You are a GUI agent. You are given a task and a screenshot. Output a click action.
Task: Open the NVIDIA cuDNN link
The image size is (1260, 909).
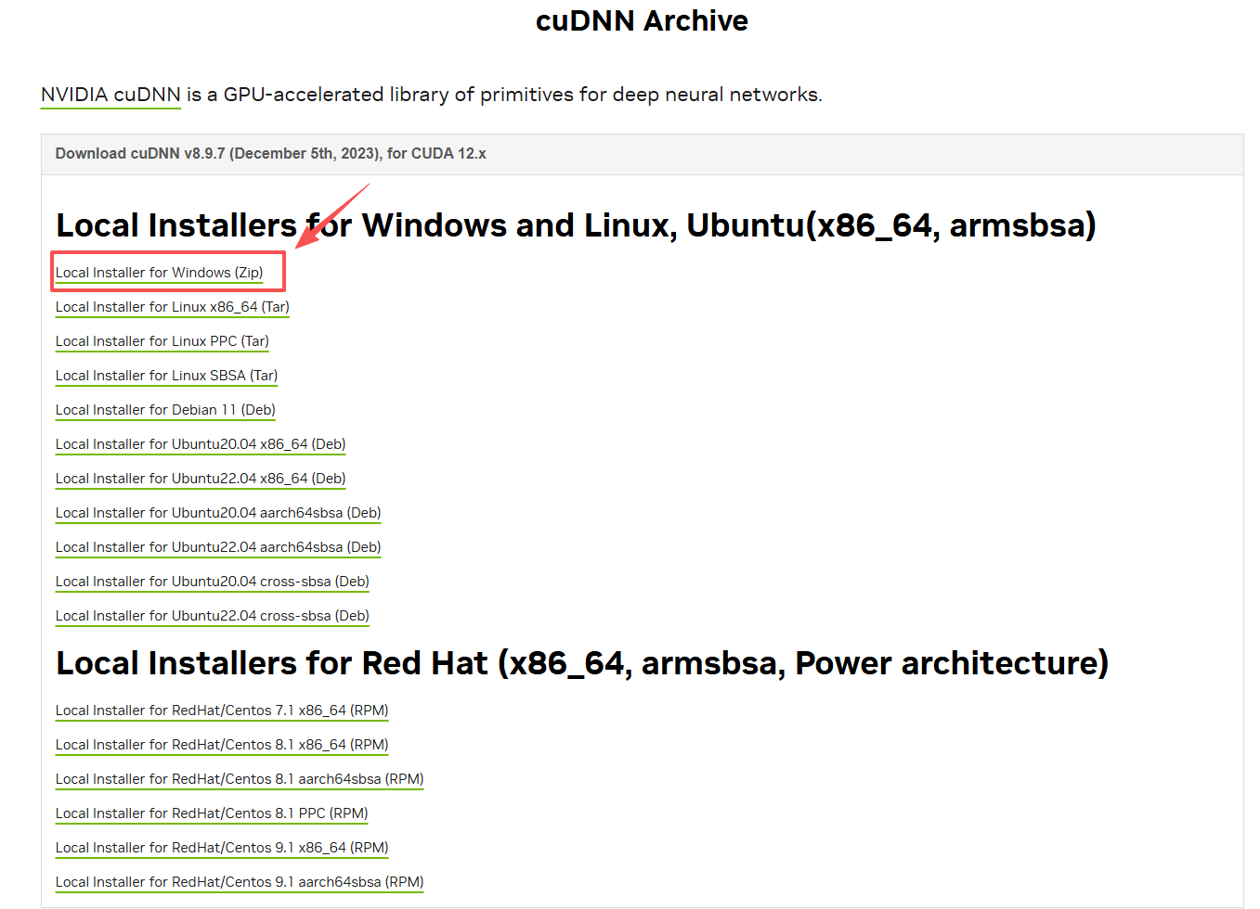110,95
